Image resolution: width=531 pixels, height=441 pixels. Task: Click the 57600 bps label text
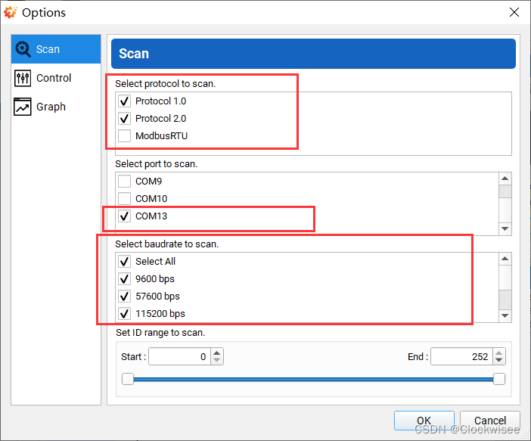pos(157,297)
